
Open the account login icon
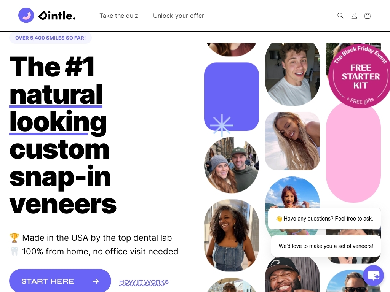click(x=354, y=16)
